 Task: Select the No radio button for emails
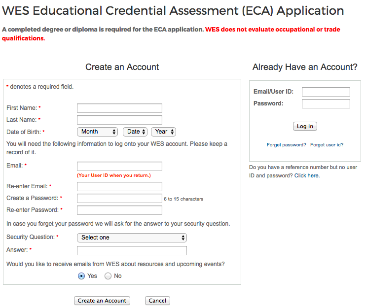pos(108,276)
